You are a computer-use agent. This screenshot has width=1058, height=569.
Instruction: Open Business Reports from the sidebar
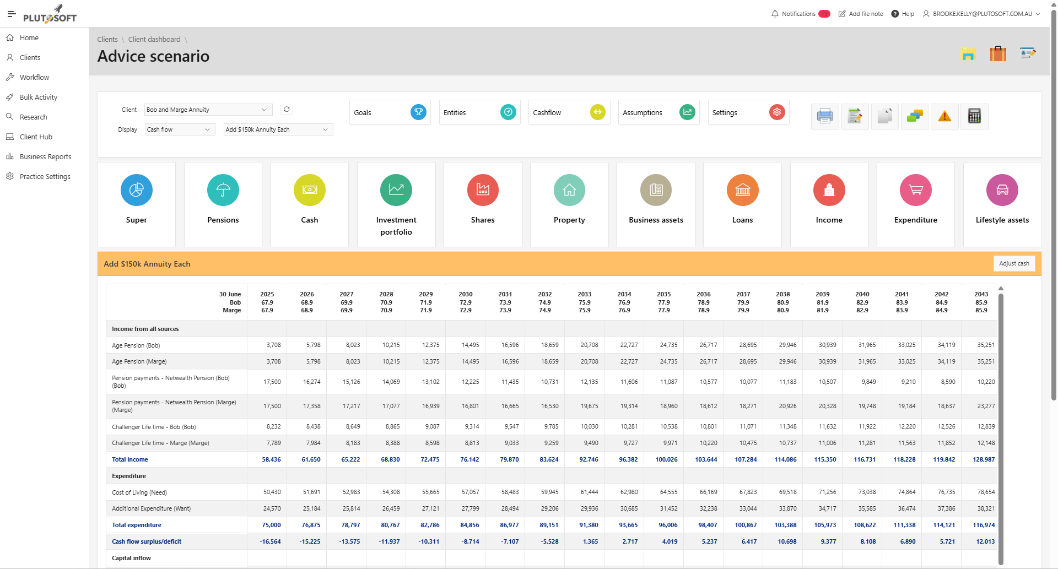coord(45,157)
